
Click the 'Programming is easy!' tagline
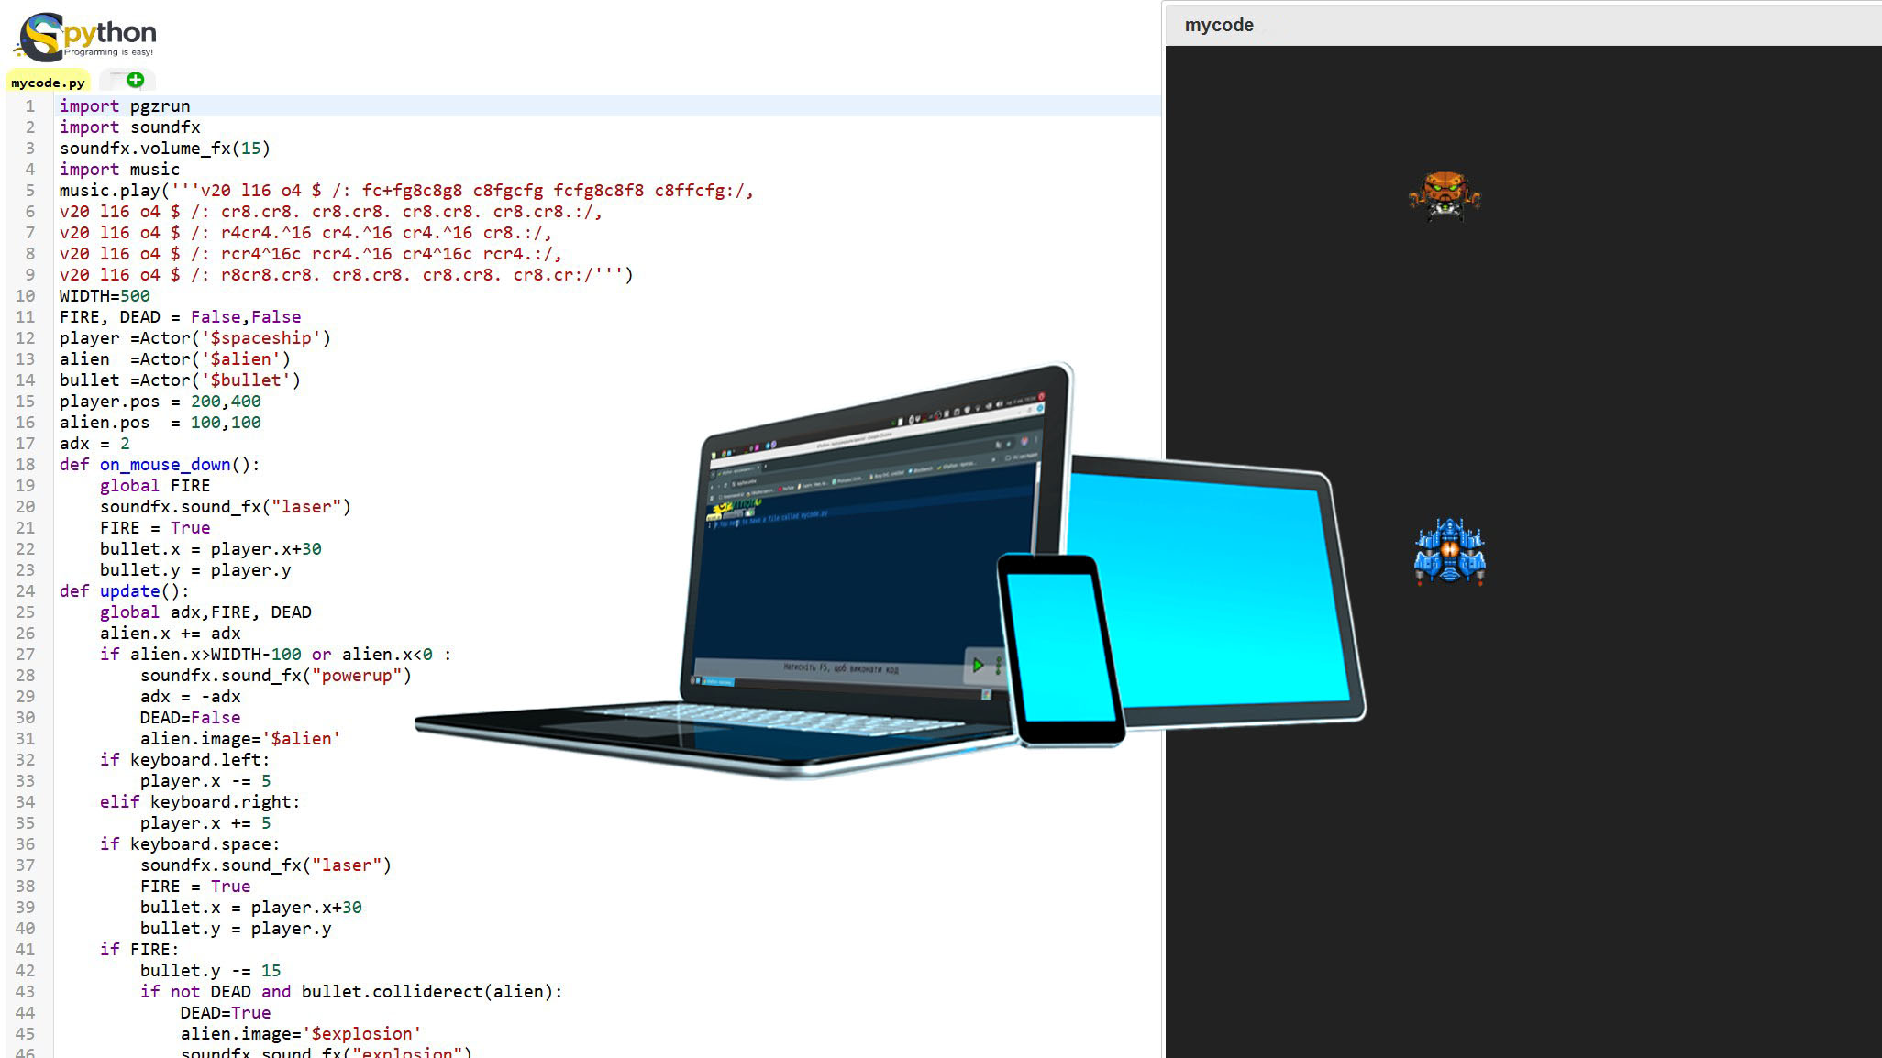108,52
